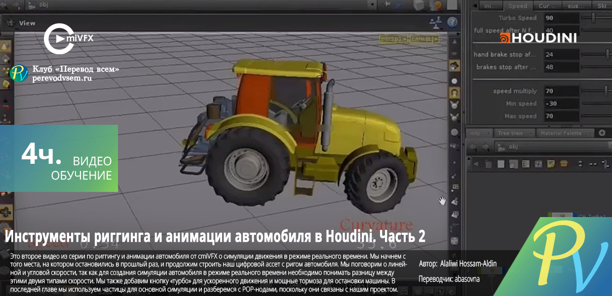Click the Turbo Speed value field

(561, 18)
